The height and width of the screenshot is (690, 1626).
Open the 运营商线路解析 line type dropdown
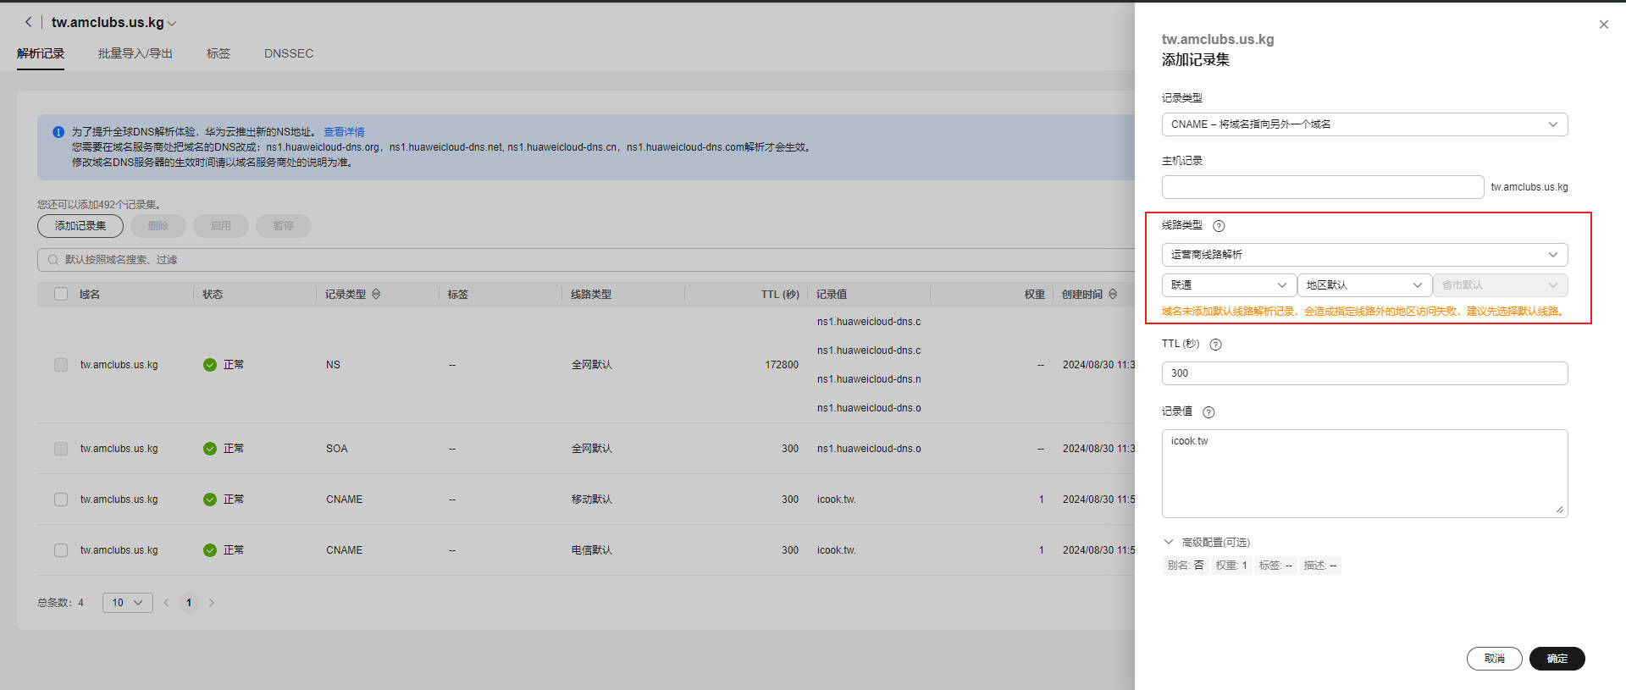pos(1363,255)
